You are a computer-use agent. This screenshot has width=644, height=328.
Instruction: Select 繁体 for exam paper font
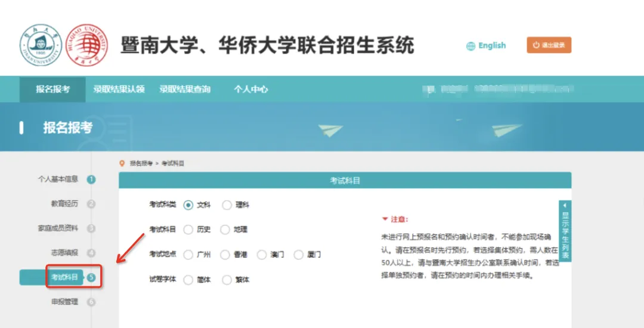click(227, 280)
